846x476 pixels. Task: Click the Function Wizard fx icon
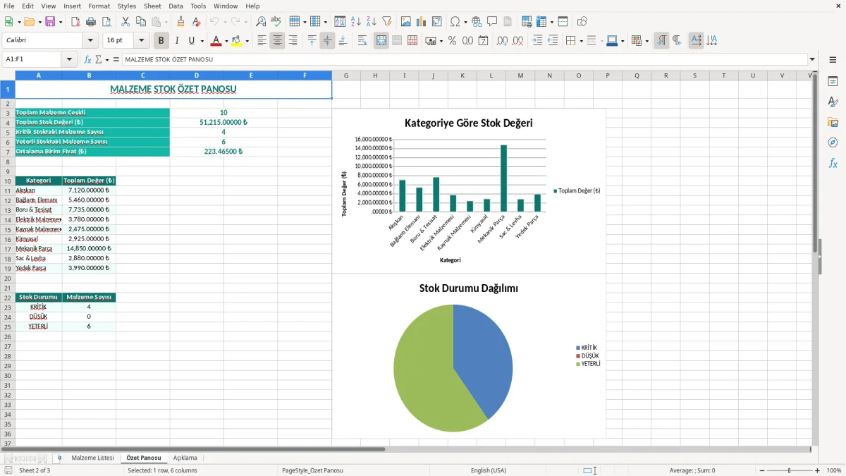[x=88, y=60]
